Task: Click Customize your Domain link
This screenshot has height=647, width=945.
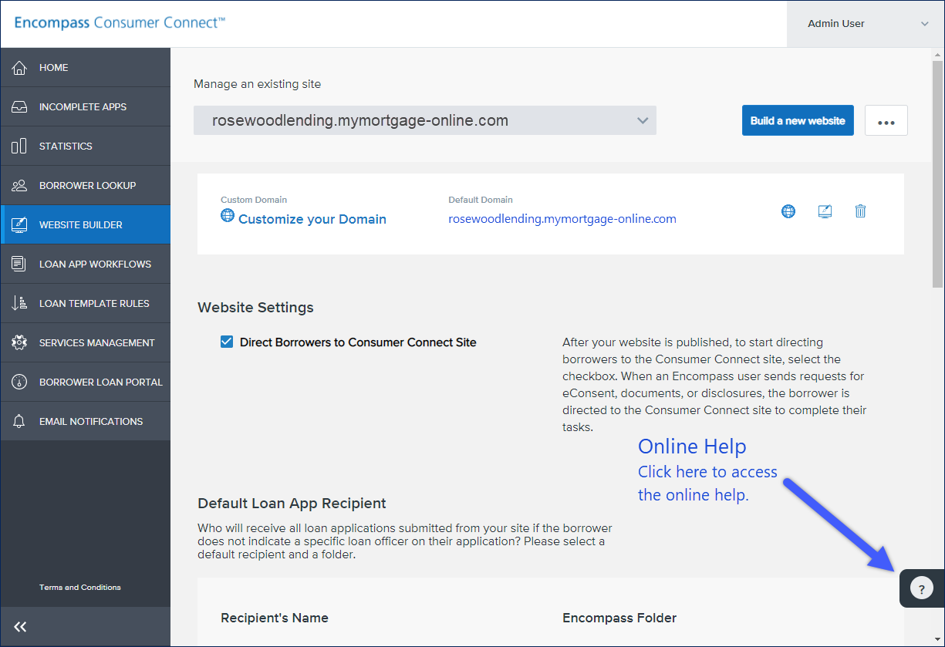Action: click(x=312, y=219)
